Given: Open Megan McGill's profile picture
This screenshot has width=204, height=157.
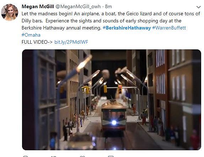Looking at the screenshot, I should [10, 12].
